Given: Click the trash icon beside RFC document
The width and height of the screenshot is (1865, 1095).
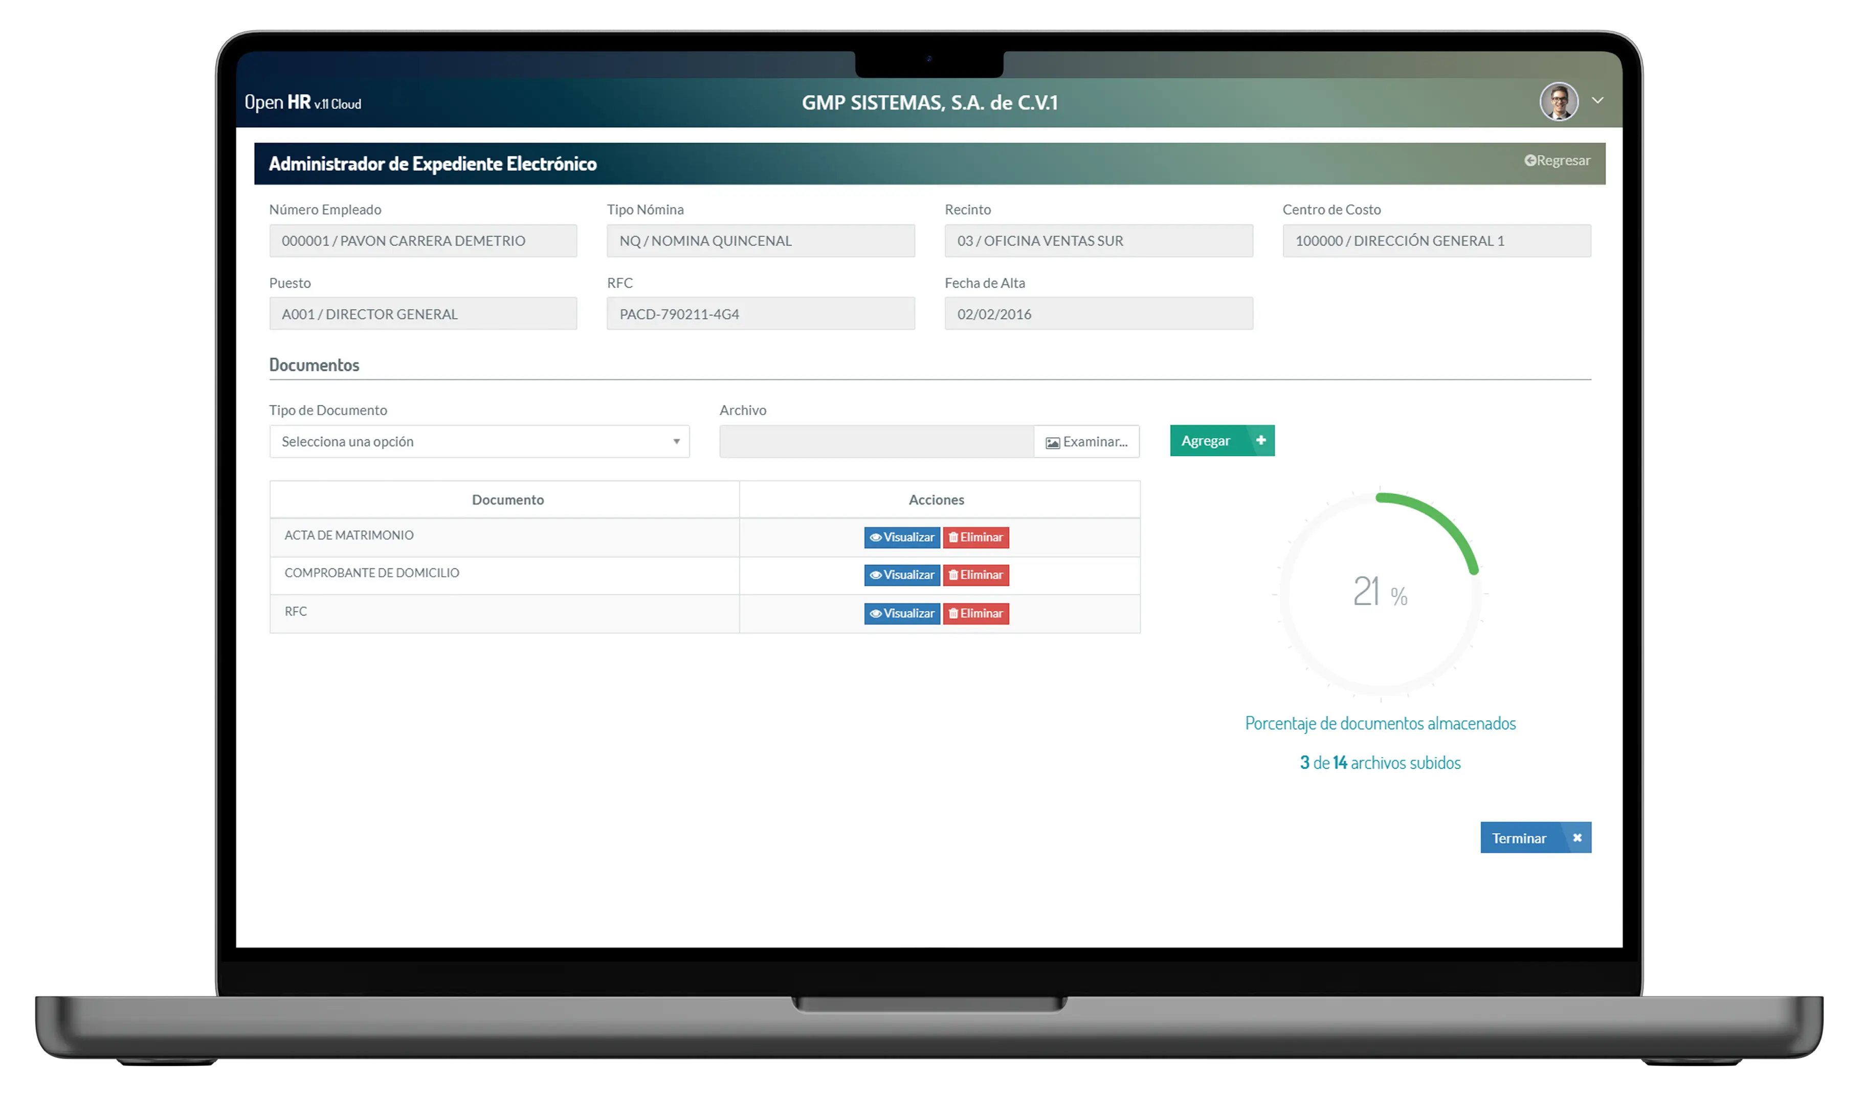Looking at the screenshot, I should pos(954,613).
